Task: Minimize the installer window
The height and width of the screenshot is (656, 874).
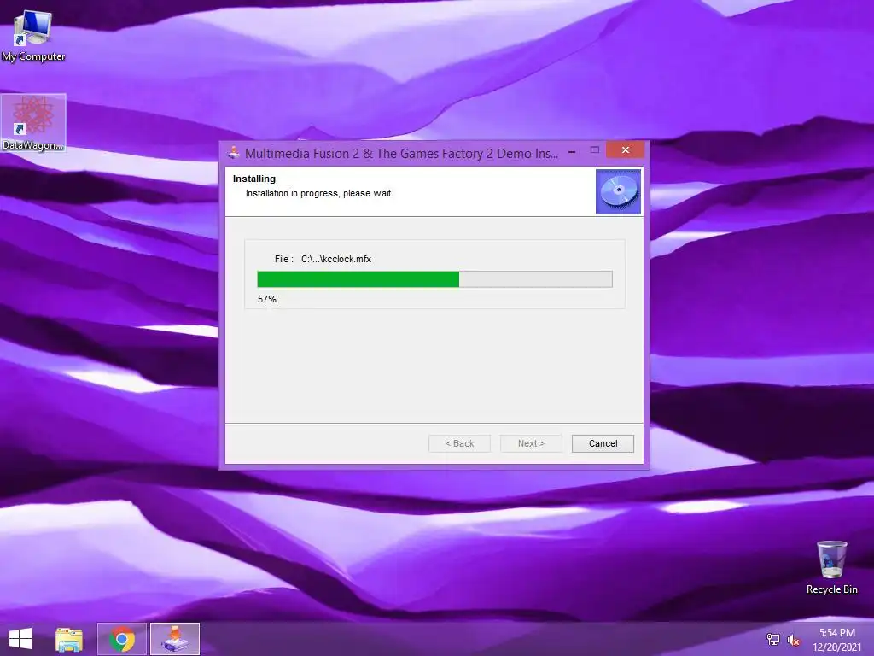Action: (572, 150)
